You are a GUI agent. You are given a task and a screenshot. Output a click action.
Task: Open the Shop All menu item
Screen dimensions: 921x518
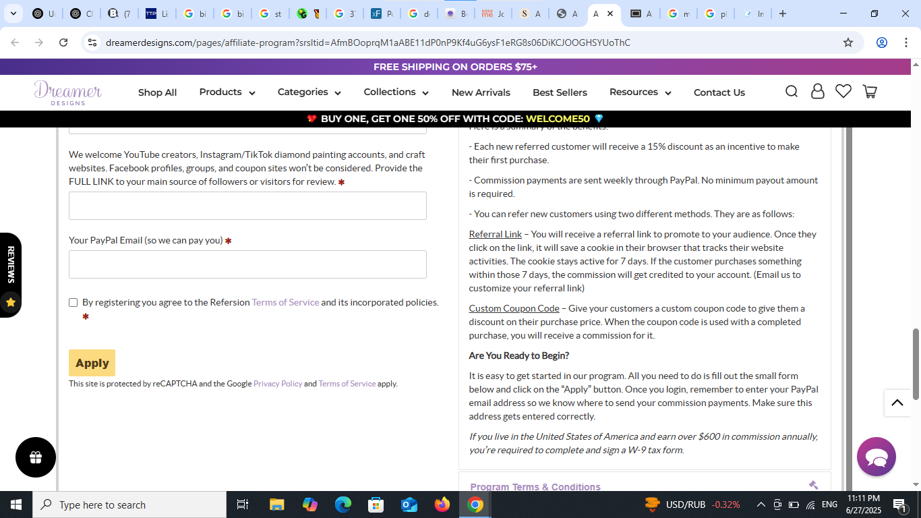tap(158, 92)
